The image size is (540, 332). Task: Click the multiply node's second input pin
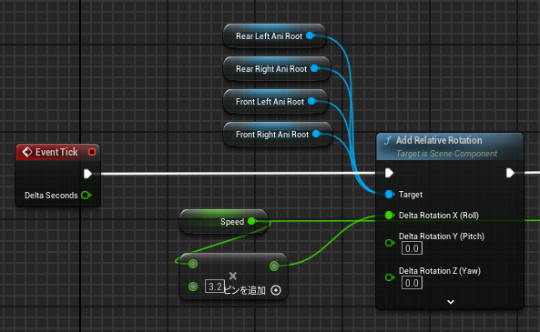pos(193,287)
